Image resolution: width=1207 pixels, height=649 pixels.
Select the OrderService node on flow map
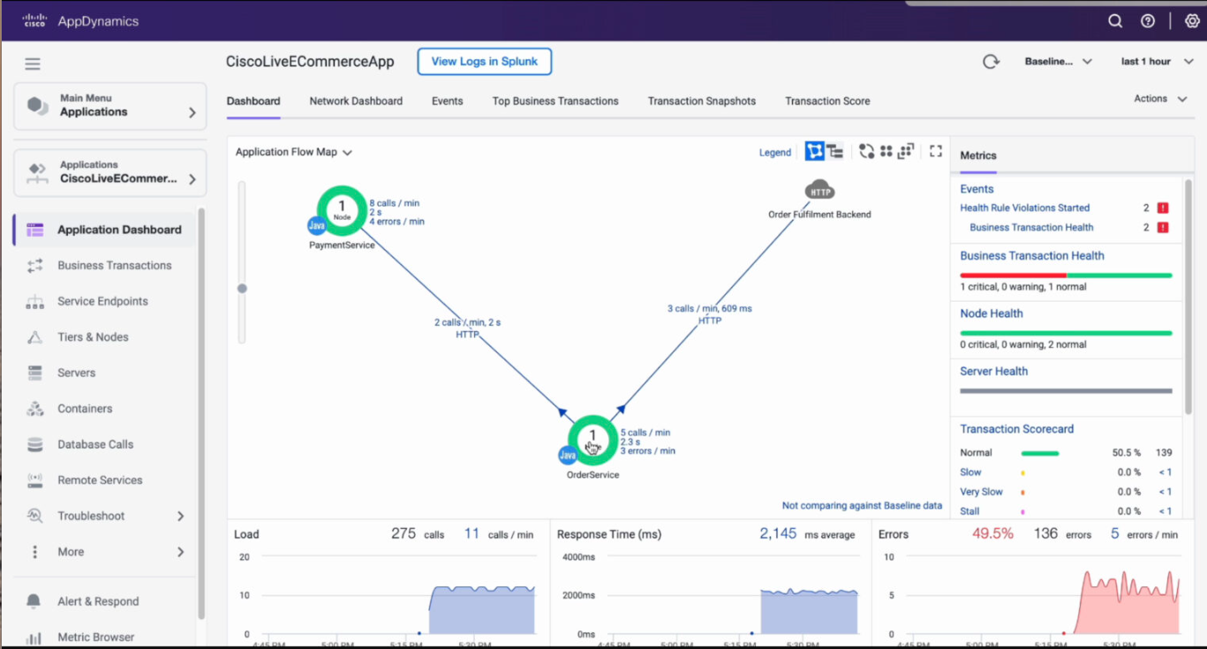tap(592, 438)
